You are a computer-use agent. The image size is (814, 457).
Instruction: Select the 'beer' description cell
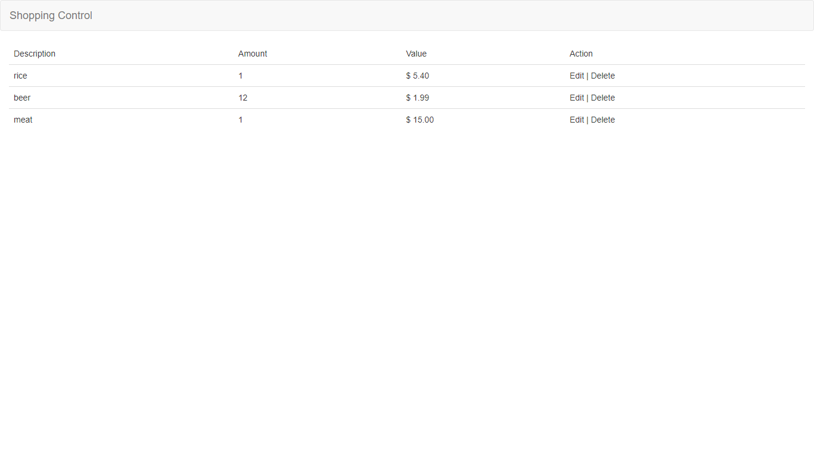(x=22, y=98)
